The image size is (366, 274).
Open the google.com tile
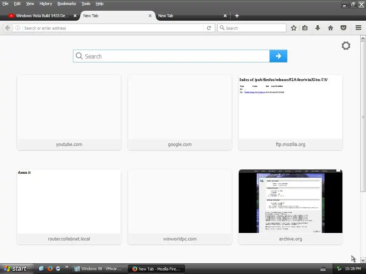coord(180,112)
